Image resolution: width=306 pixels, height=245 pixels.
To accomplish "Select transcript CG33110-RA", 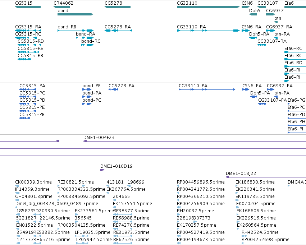I will [208, 31].
